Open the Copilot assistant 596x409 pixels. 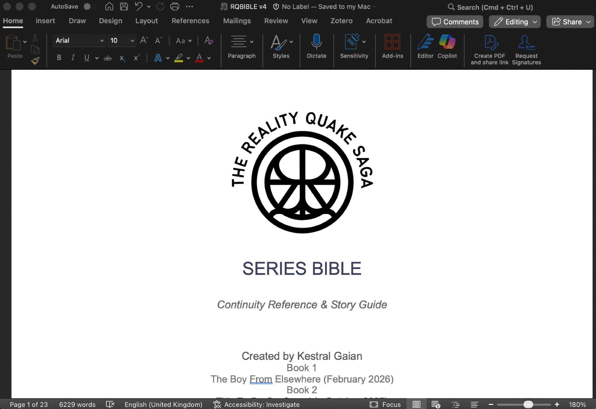pos(447,42)
